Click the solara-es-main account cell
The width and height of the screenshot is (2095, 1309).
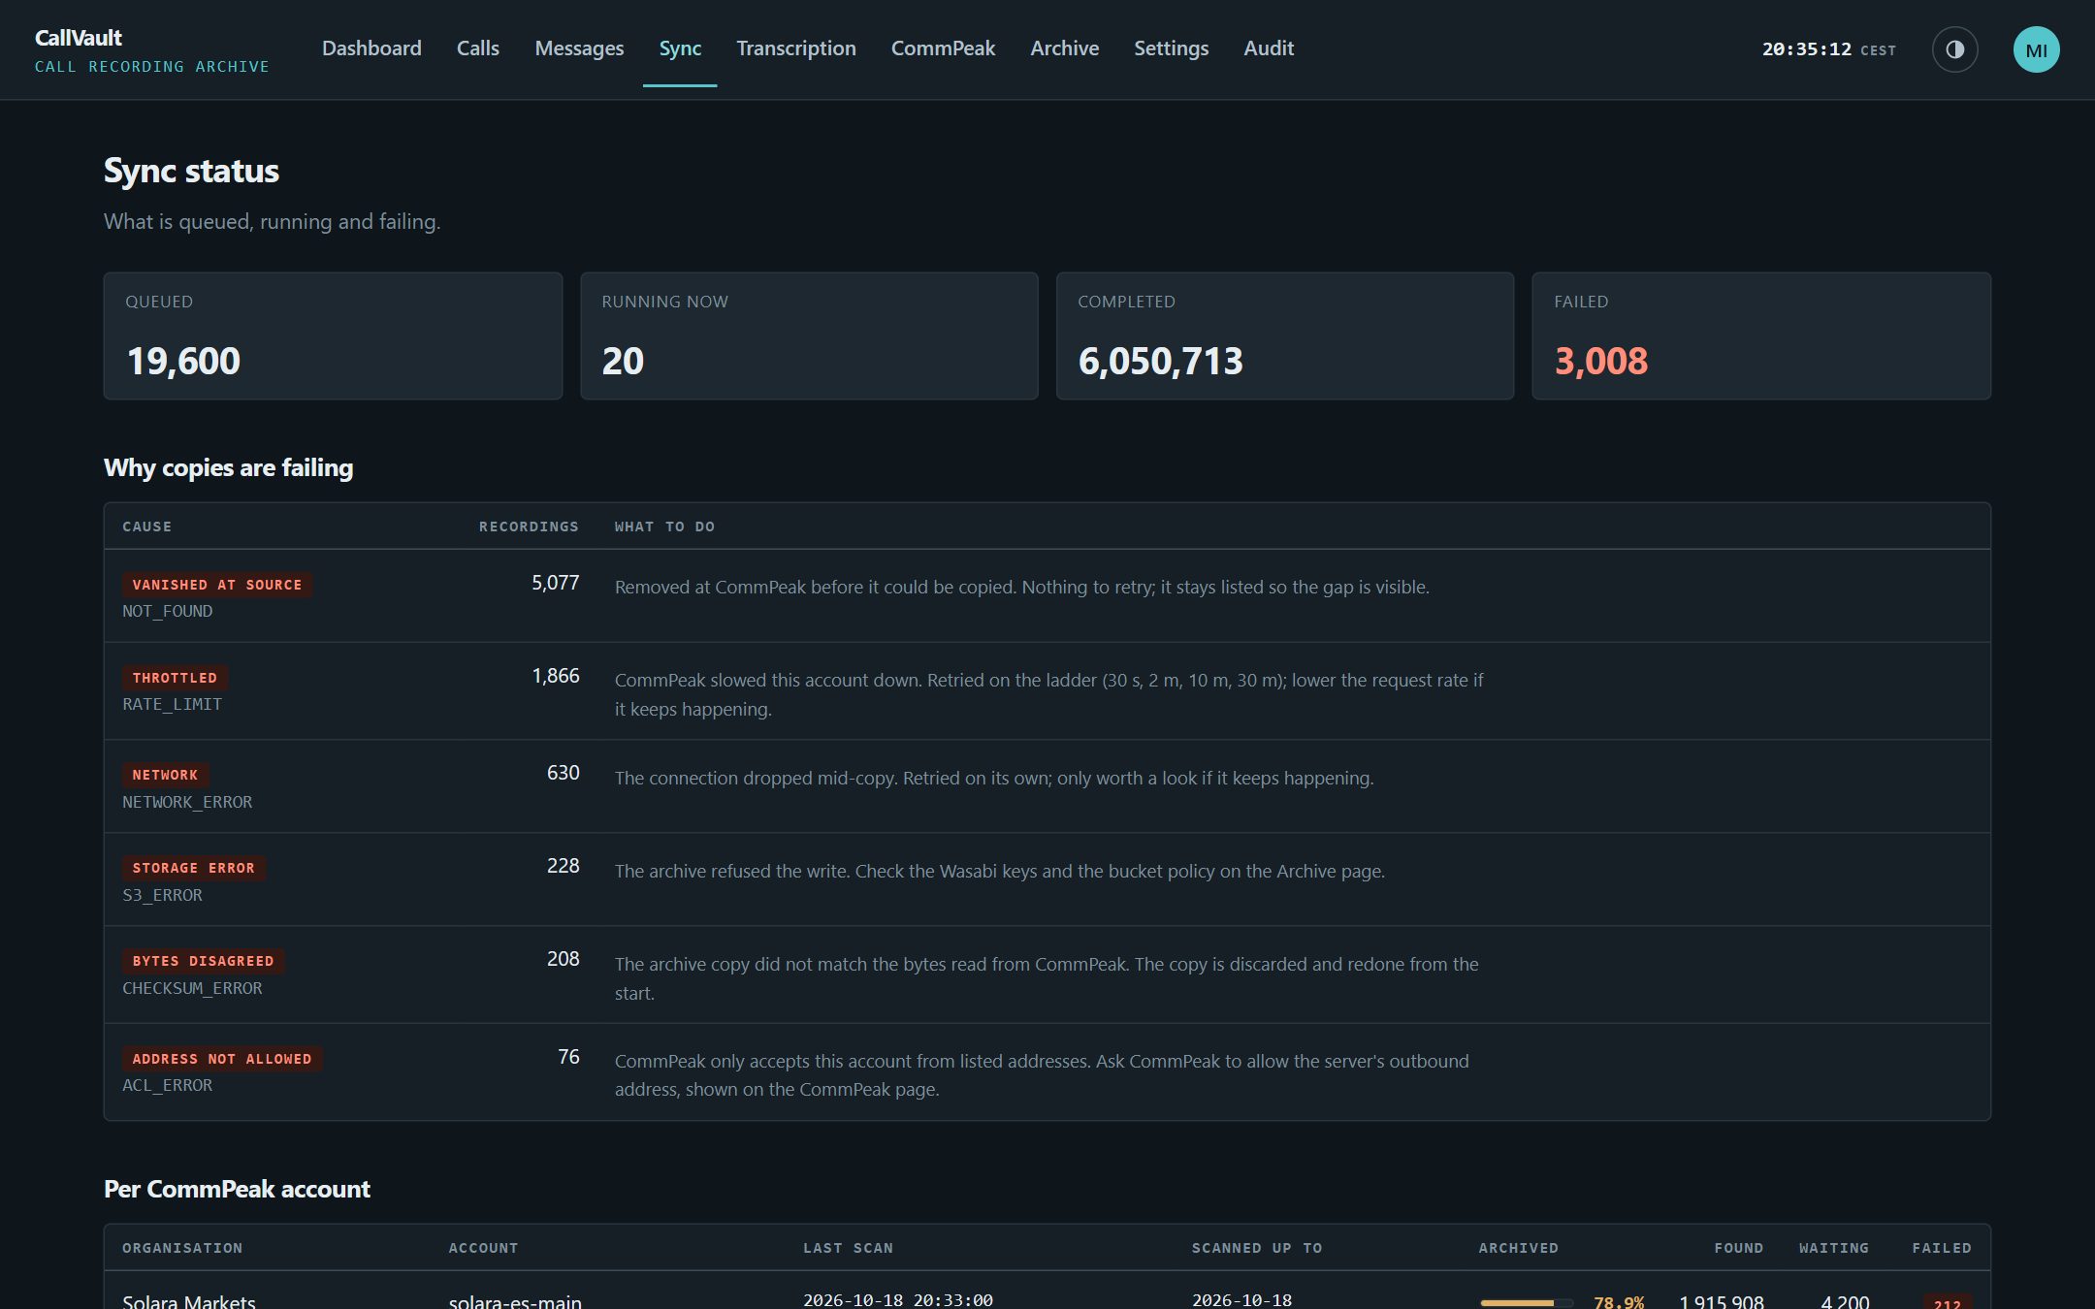(x=515, y=1301)
